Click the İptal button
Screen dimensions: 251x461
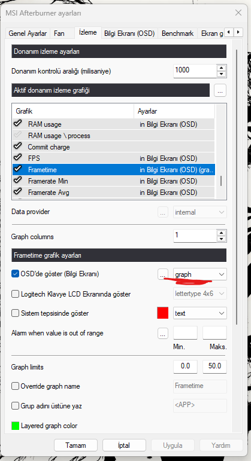tap(124, 445)
